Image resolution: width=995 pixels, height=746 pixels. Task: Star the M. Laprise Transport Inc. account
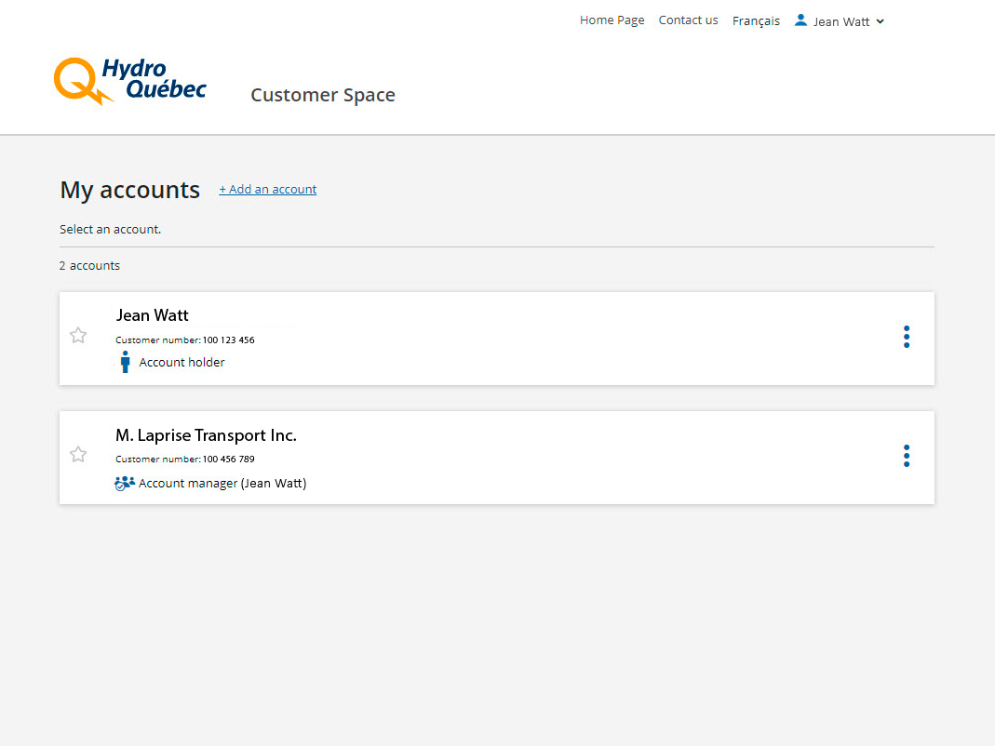coord(78,455)
